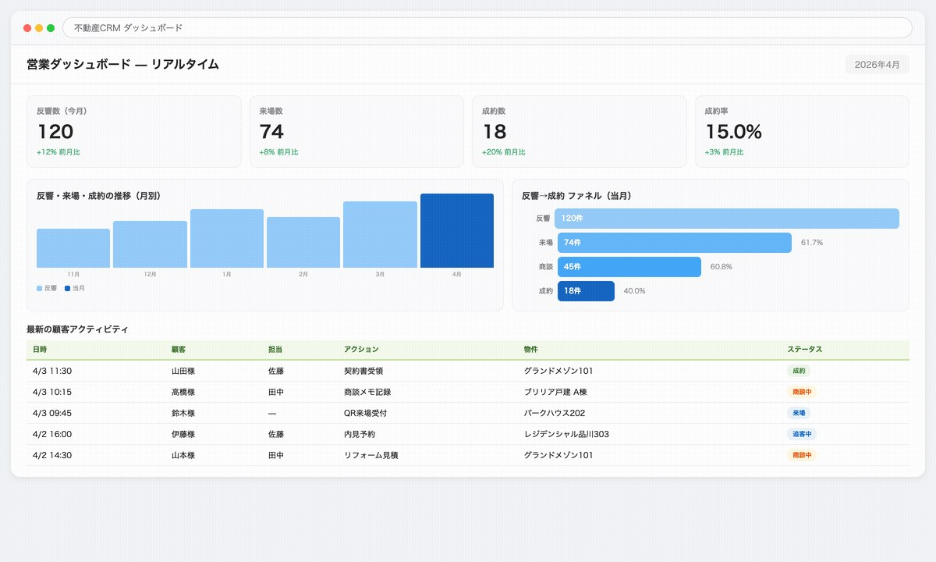Screen dimensions: 936x562
Task: Click the 来場 badge for 鈴木様
Action: point(798,413)
